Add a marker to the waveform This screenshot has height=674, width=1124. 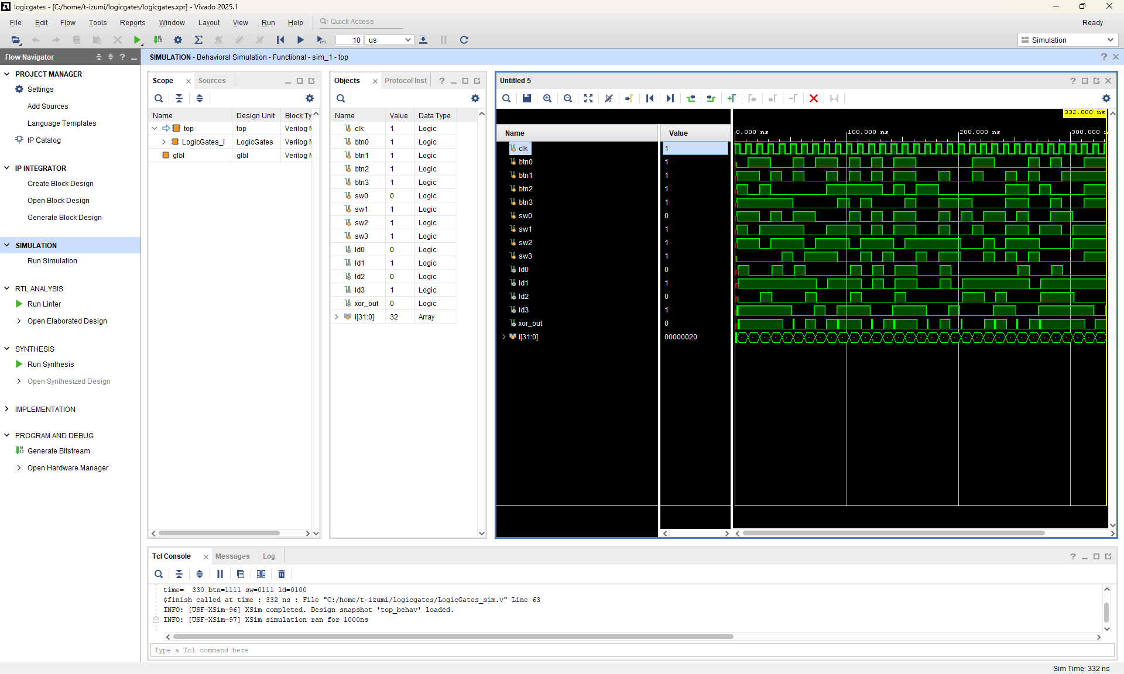click(732, 98)
